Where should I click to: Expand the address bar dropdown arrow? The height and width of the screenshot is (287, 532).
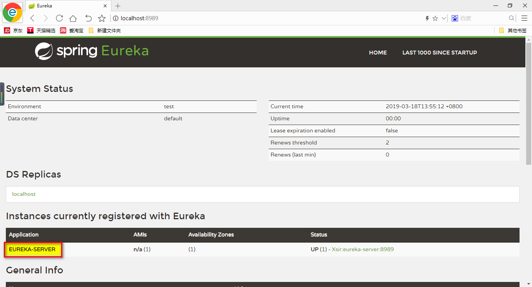[x=444, y=18]
